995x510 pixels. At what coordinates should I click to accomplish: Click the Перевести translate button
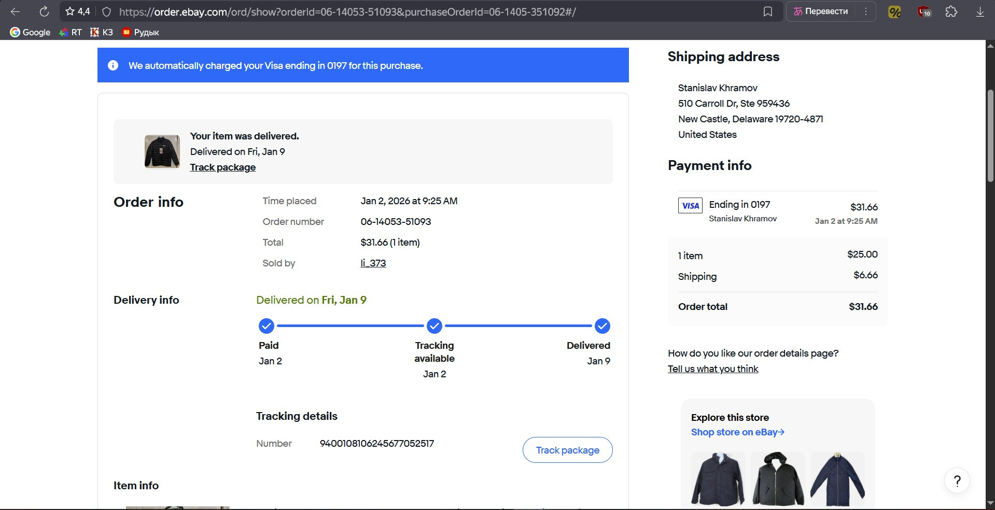click(821, 11)
